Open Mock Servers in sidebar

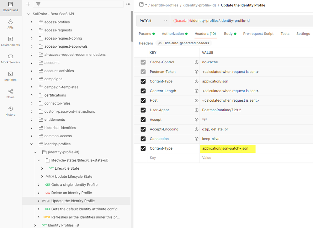10,59
